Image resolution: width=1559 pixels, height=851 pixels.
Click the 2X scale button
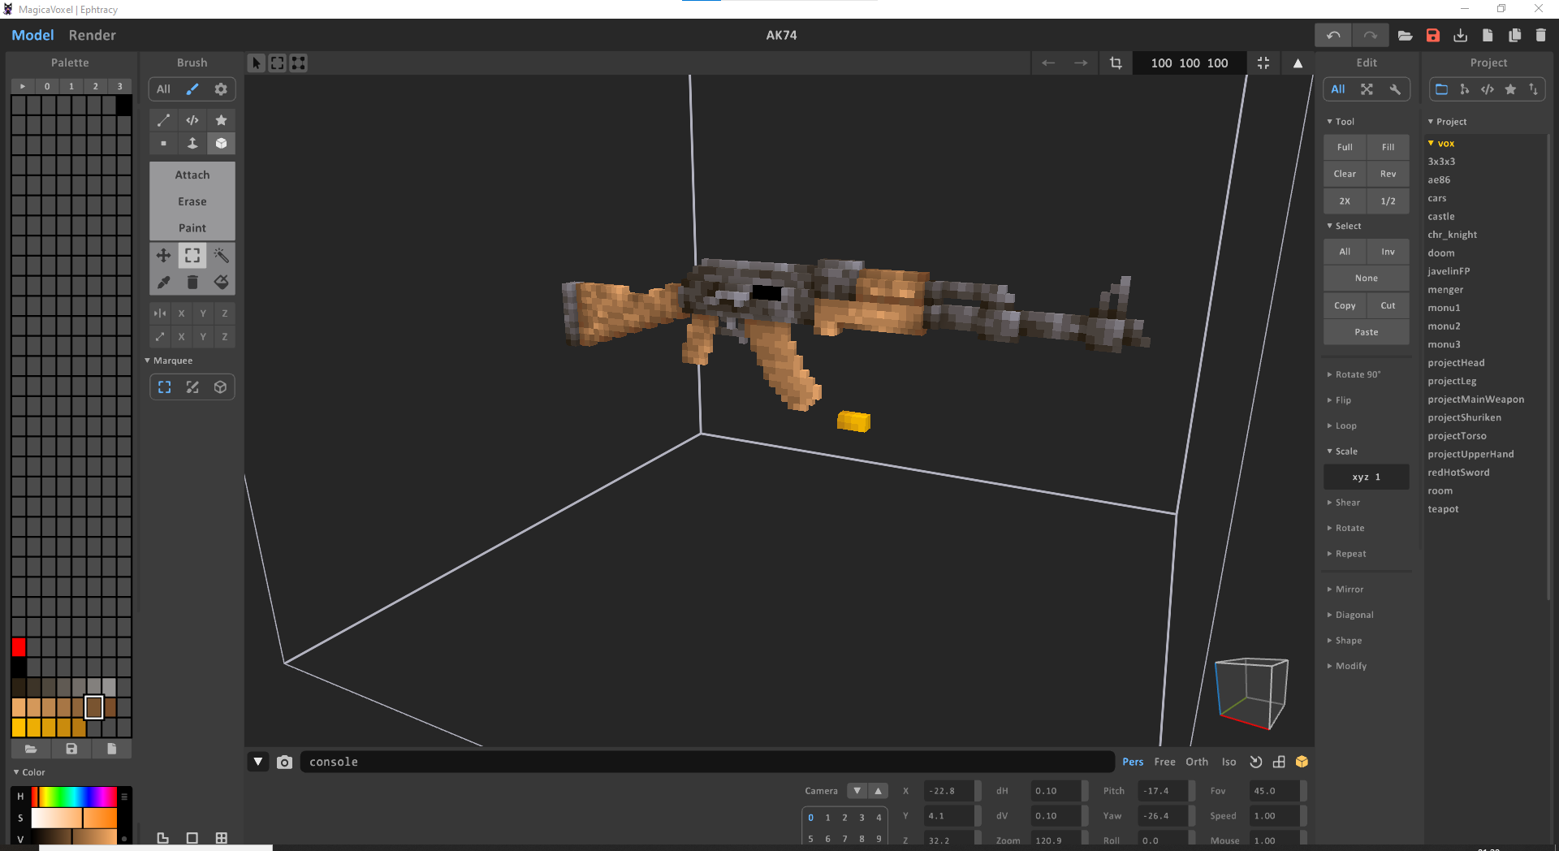pyautogui.click(x=1345, y=201)
